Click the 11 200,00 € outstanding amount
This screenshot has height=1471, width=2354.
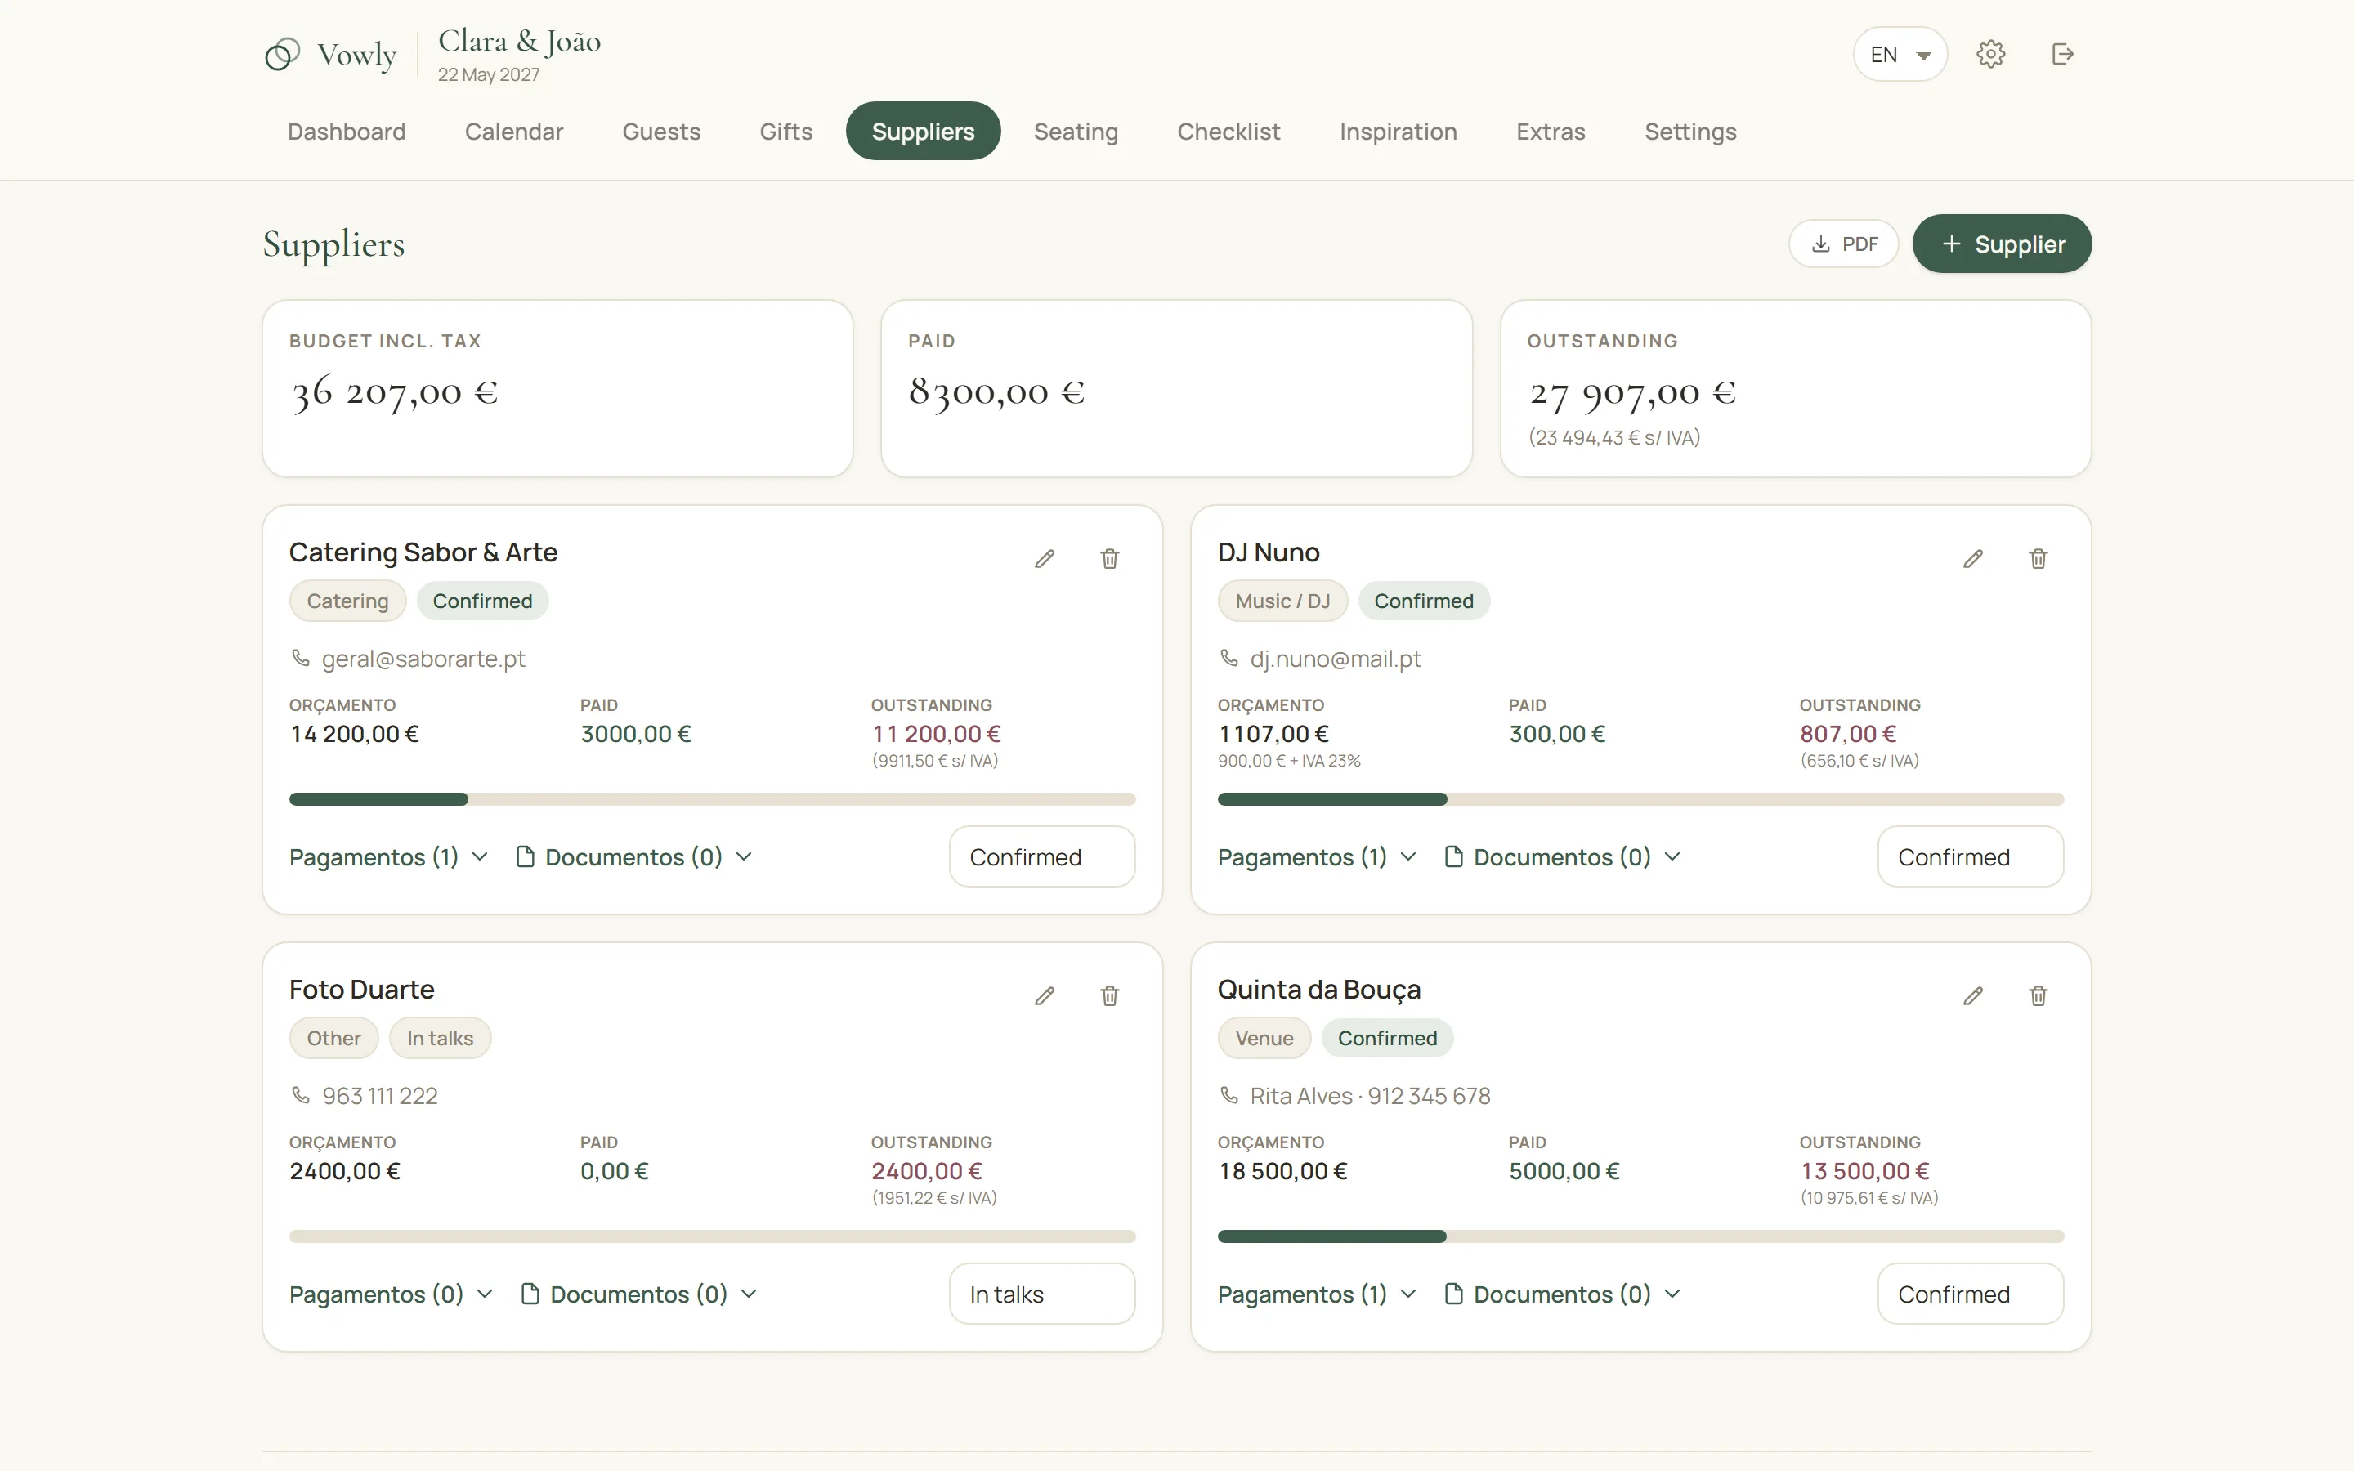pos(936,734)
